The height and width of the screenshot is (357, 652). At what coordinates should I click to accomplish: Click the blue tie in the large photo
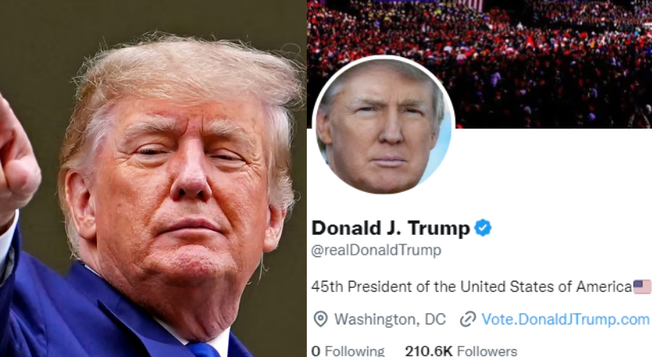click(x=204, y=350)
